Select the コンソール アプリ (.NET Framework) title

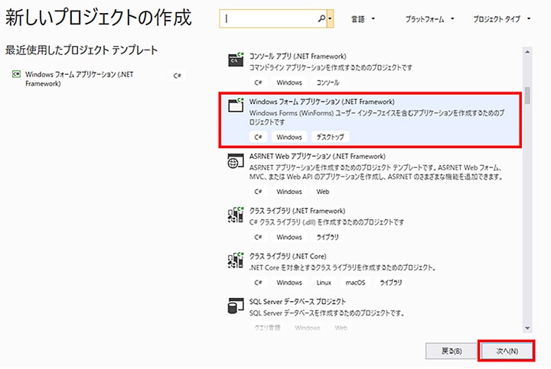pos(298,56)
